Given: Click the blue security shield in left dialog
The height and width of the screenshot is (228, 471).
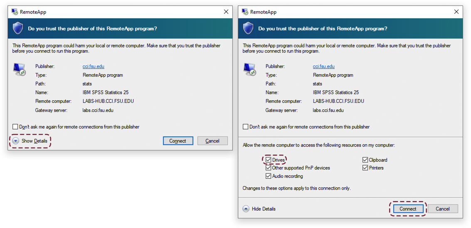Looking at the screenshot, I should click(18, 29).
